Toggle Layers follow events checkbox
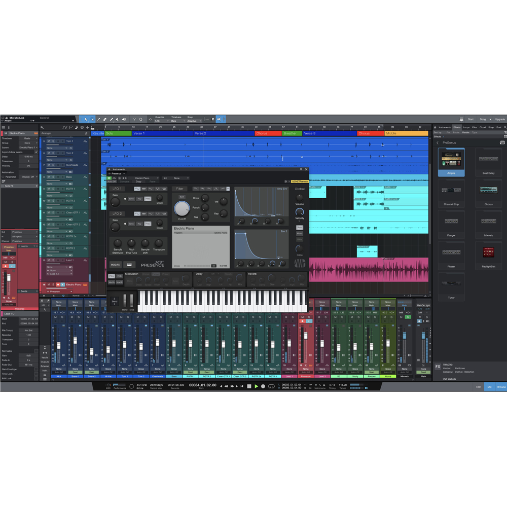The height and width of the screenshot is (507, 507). (x=36, y=152)
